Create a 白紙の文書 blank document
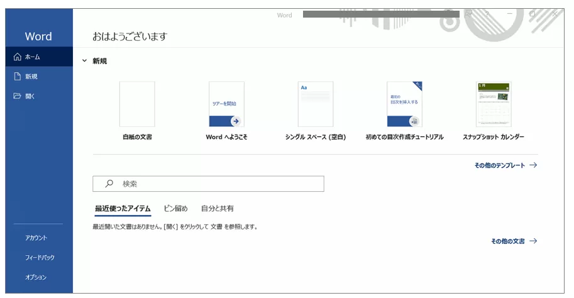This screenshot has width=574, height=298. [137, 104]
